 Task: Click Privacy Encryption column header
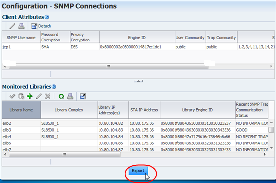84,38
